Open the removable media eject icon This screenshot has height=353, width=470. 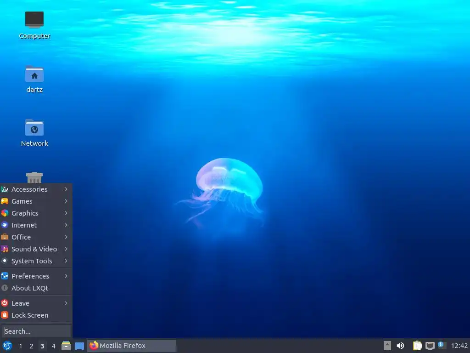[387, 346]
